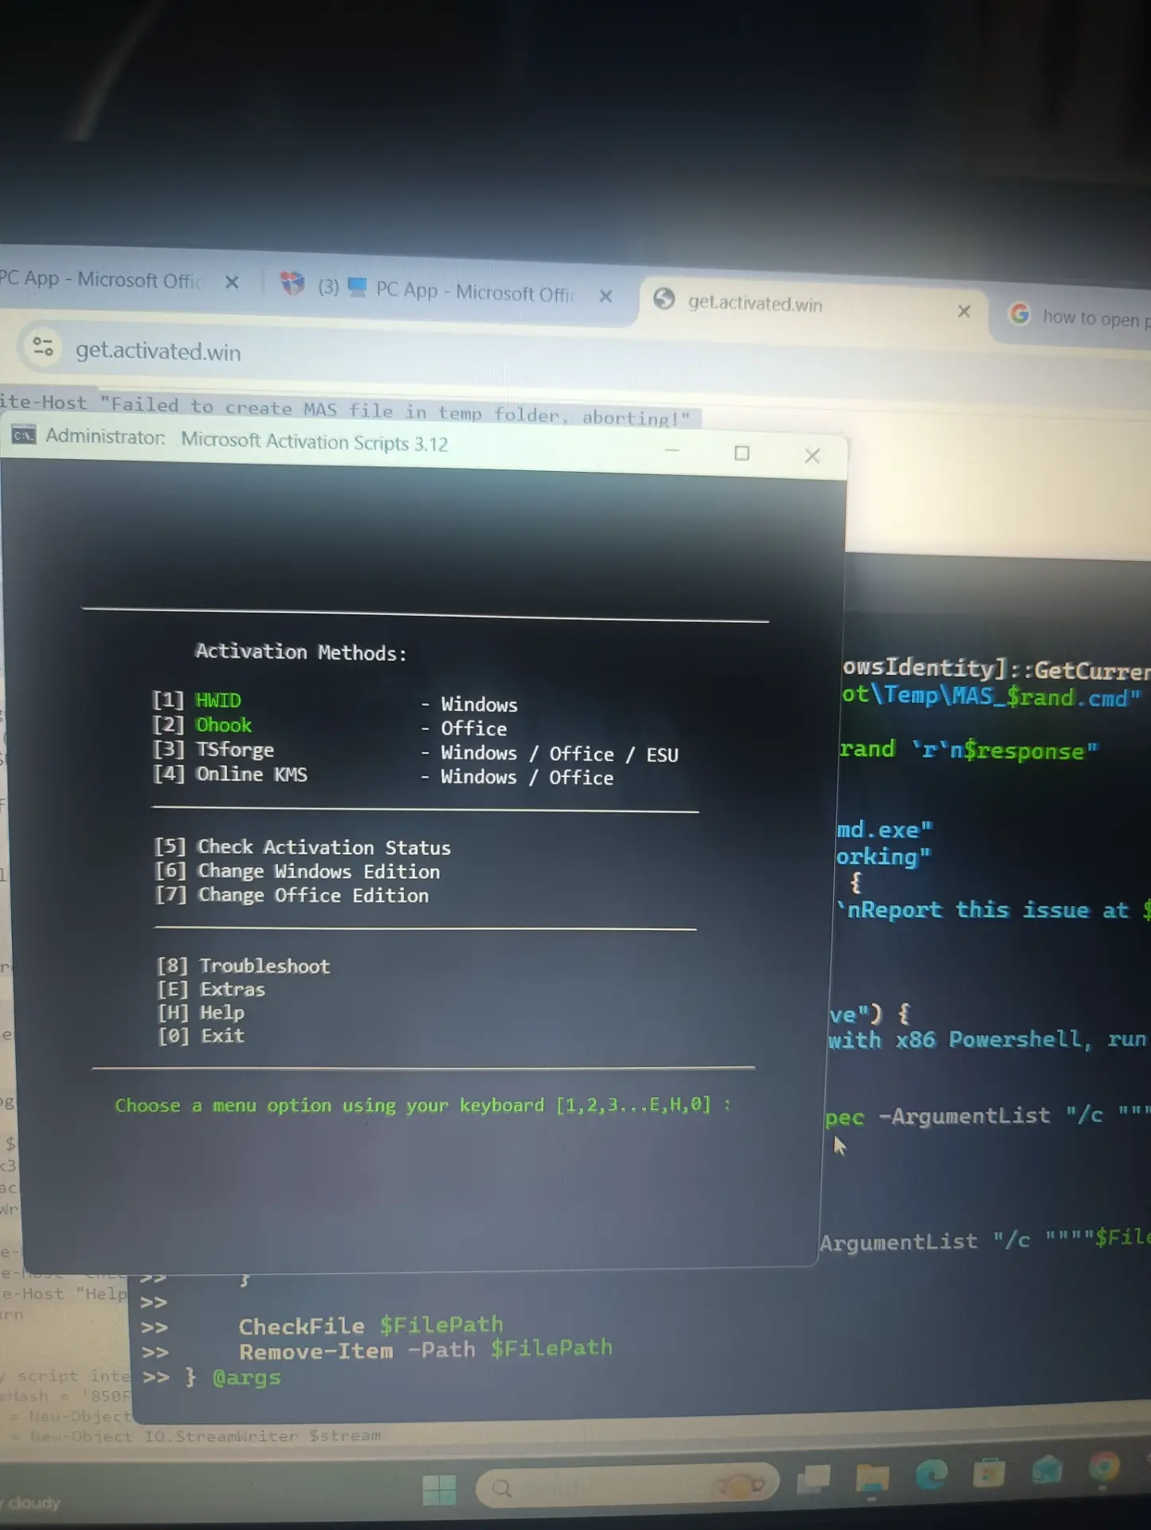Viewport: 1151px width, 1530px height.
Task: Close the get.activated.win browser tab
Action: (x=964, y=311)
